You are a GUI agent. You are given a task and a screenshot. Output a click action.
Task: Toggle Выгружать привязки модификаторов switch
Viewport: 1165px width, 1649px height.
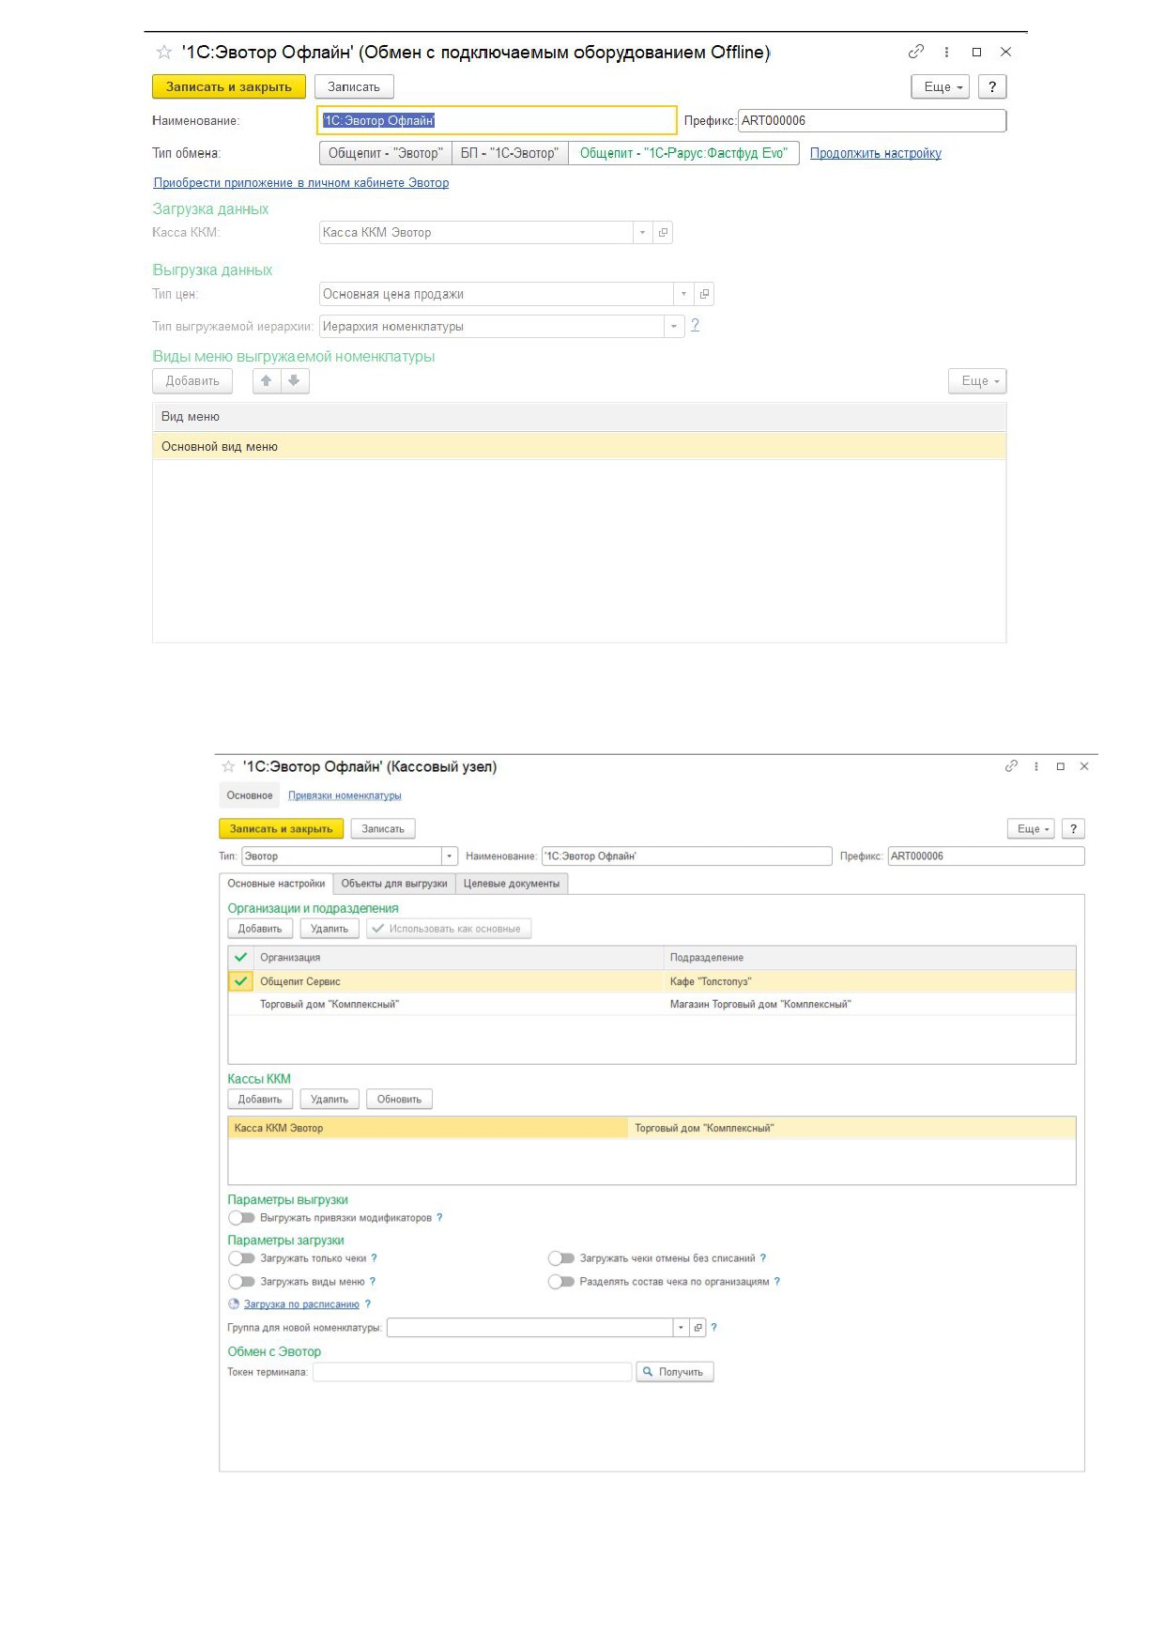[x=241, y=1218]
